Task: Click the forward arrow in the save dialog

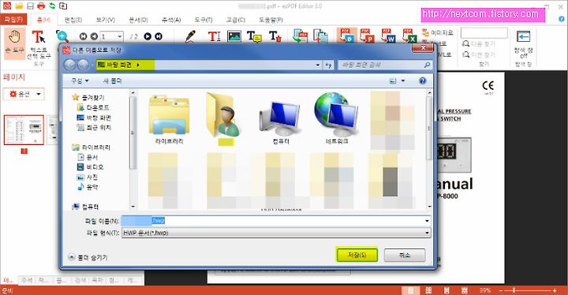Action: tap(84, 65)
